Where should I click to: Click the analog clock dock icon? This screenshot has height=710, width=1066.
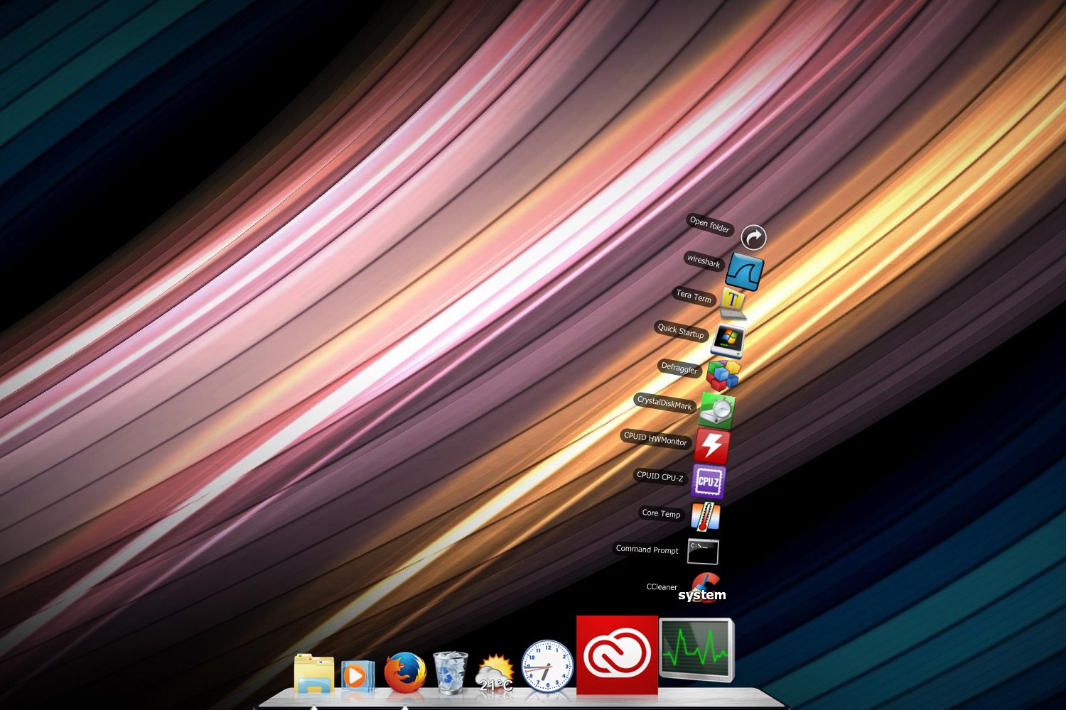[547, 666]
